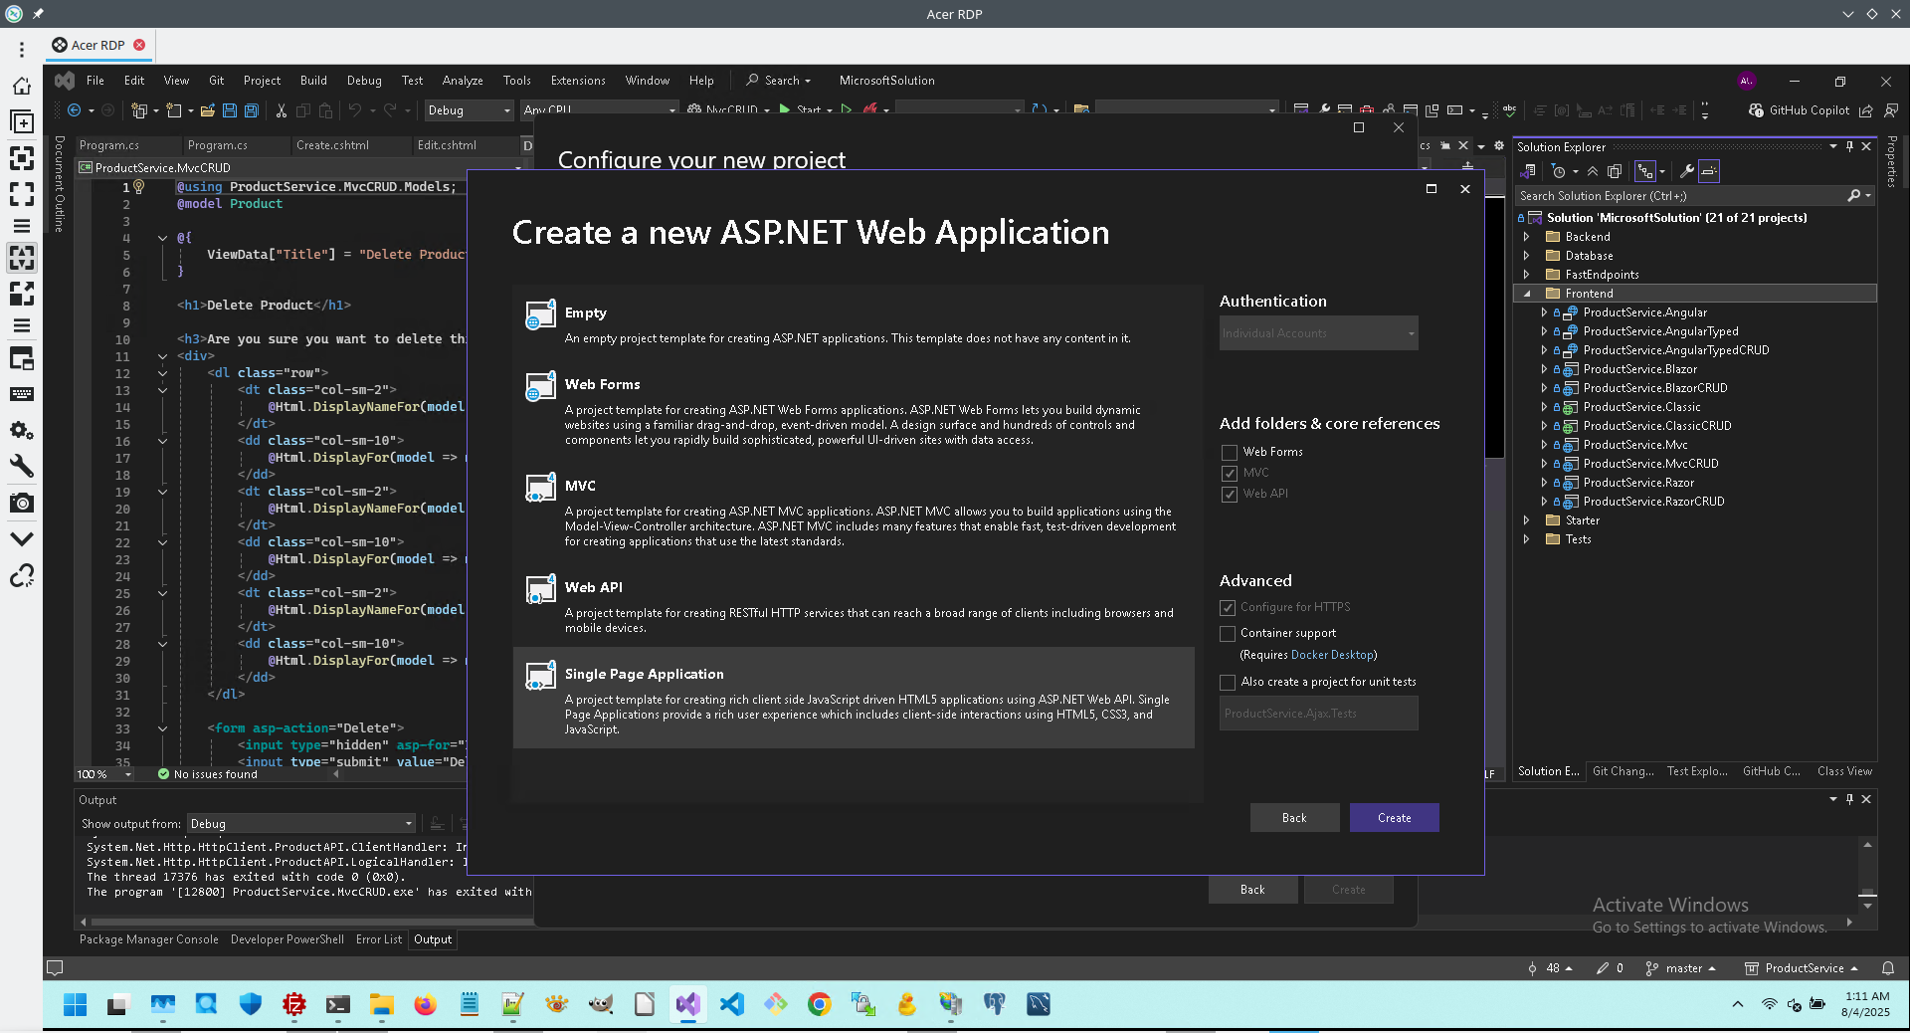Image resolution: width=1910 pixels, height=1033 pixels.
Task: Click the Save toolbar icon
Action: pyautogui.click(x=230, y=110)
